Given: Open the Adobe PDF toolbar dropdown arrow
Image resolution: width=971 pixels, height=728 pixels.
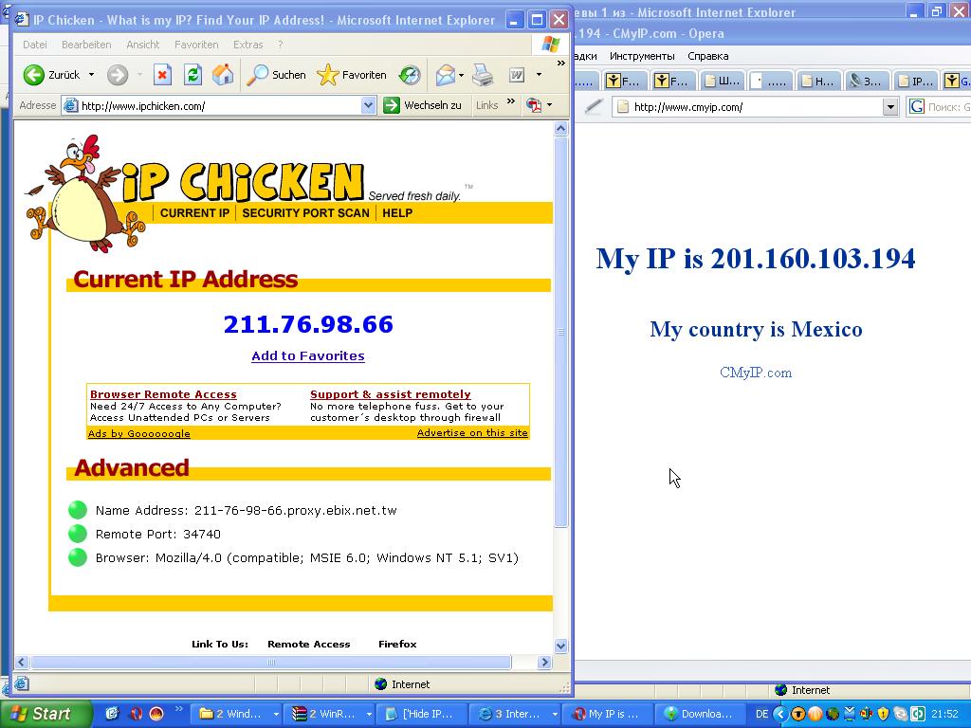Looking at the screenshot, I should (549, 105).
